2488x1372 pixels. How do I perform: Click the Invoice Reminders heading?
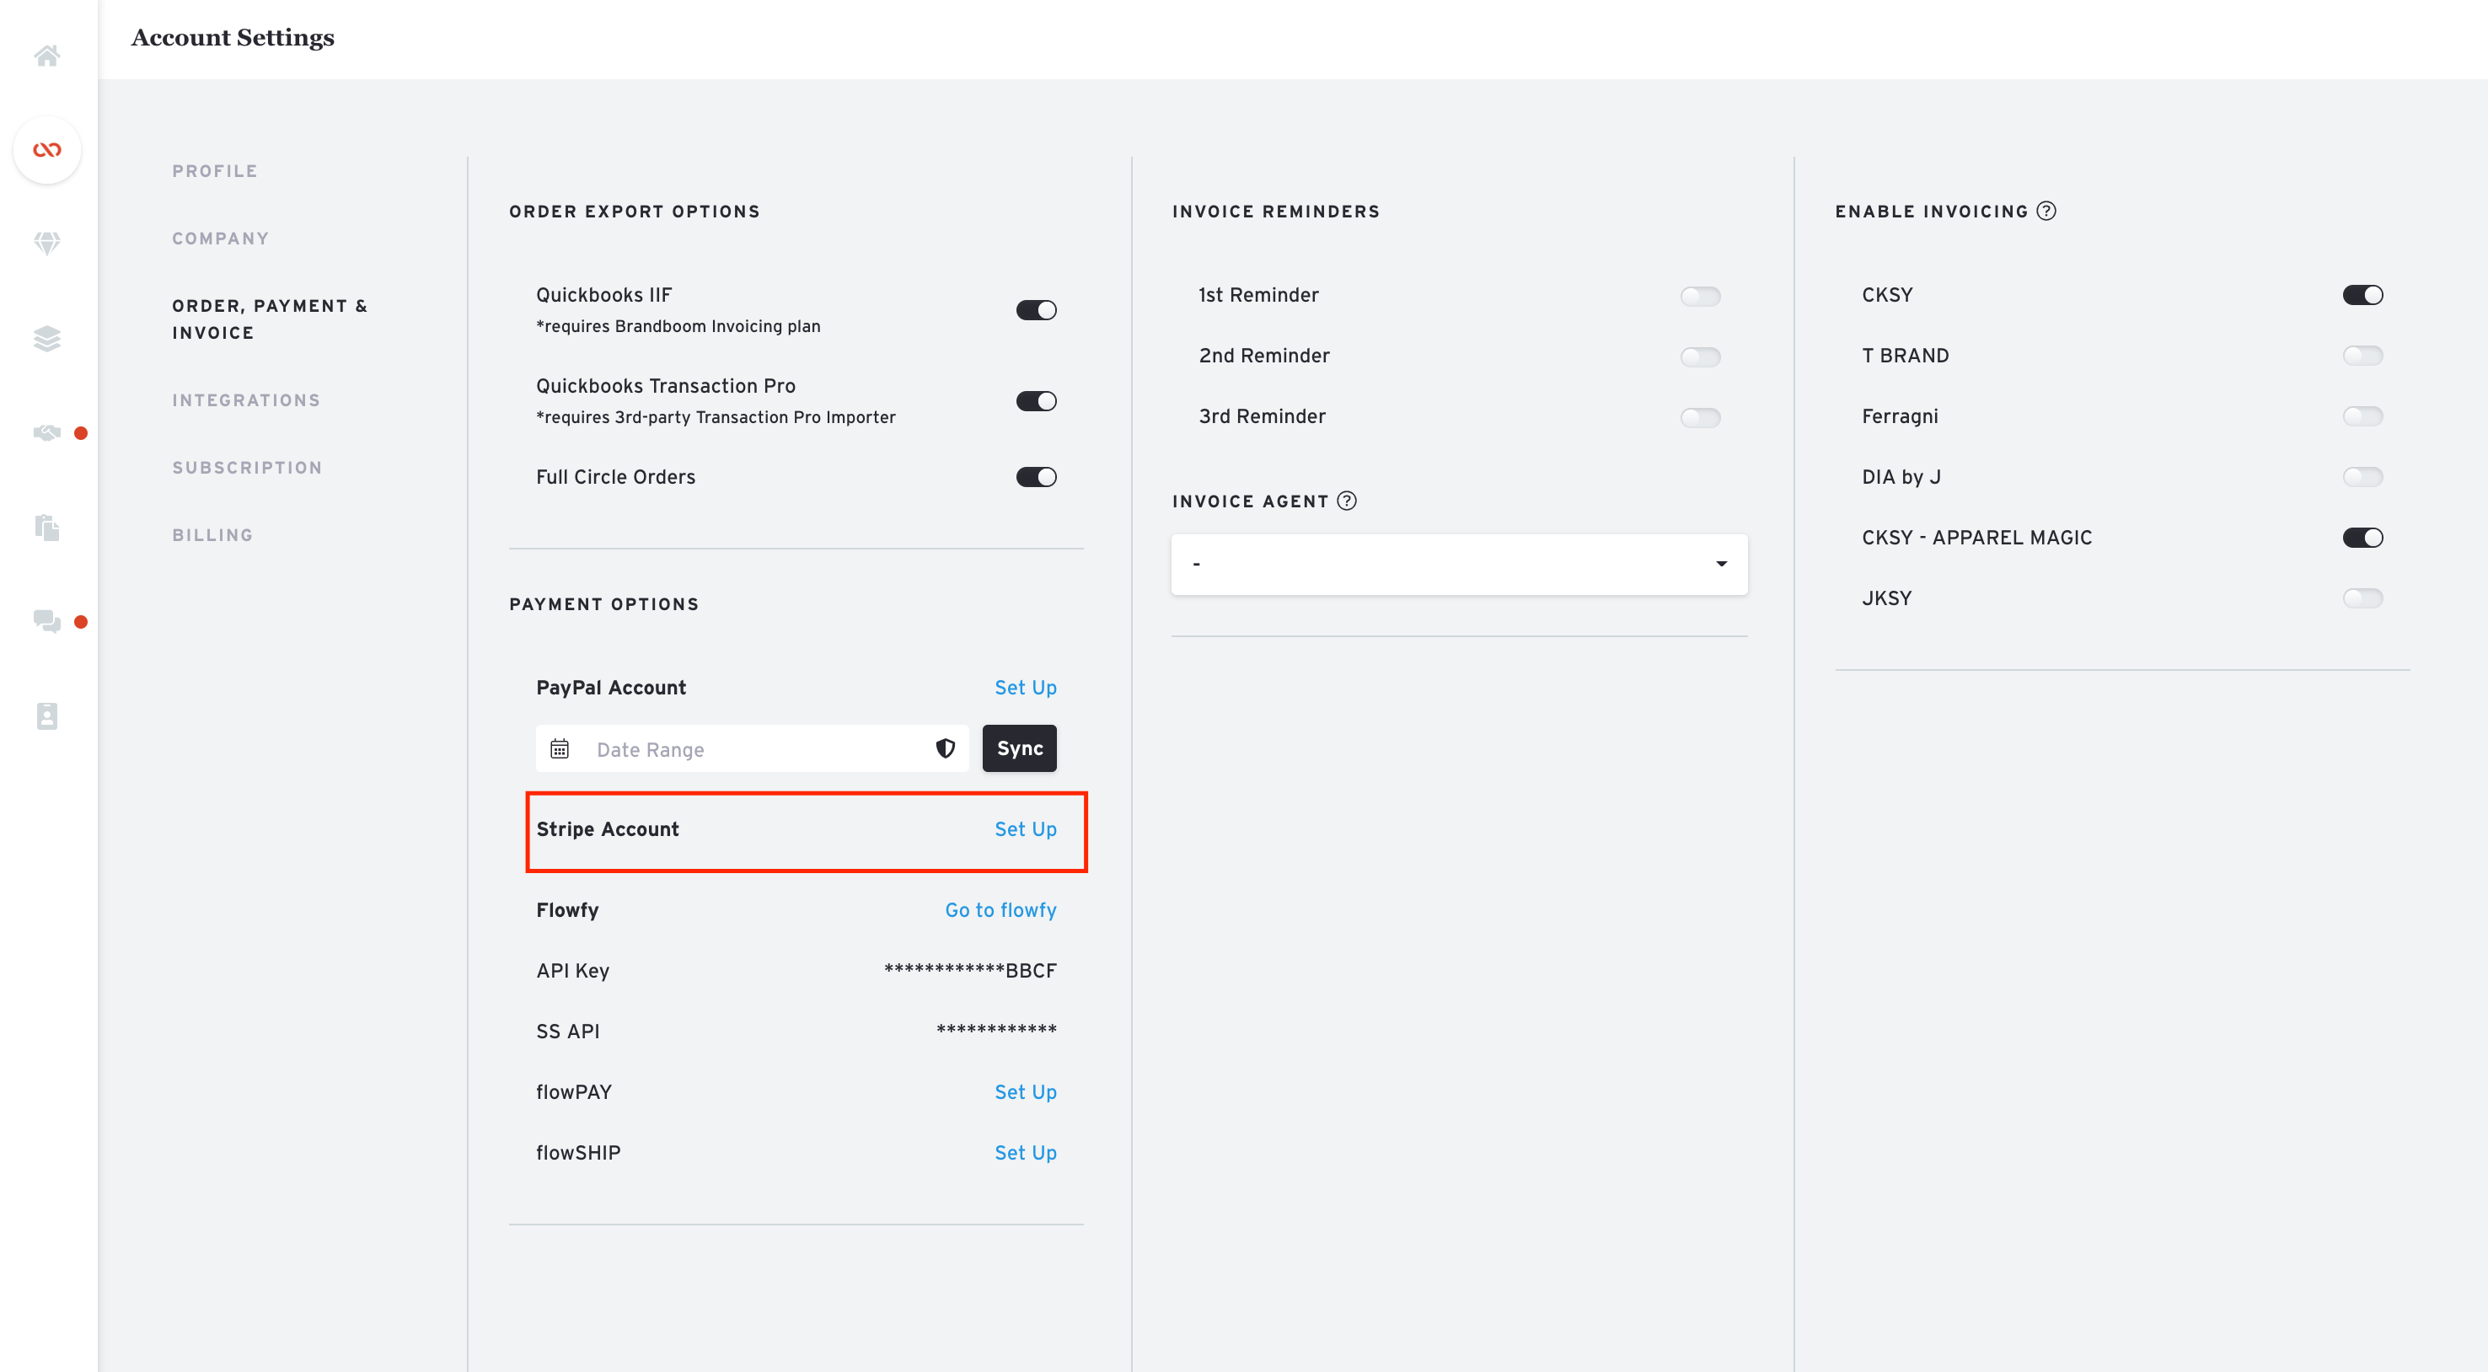1276,212
